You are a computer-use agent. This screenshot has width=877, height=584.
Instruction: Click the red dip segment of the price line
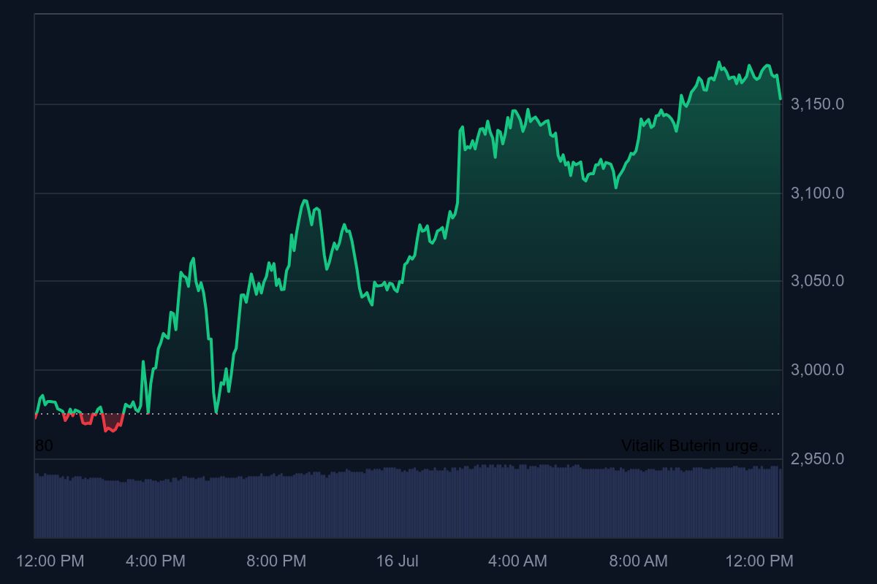(111, 429)
